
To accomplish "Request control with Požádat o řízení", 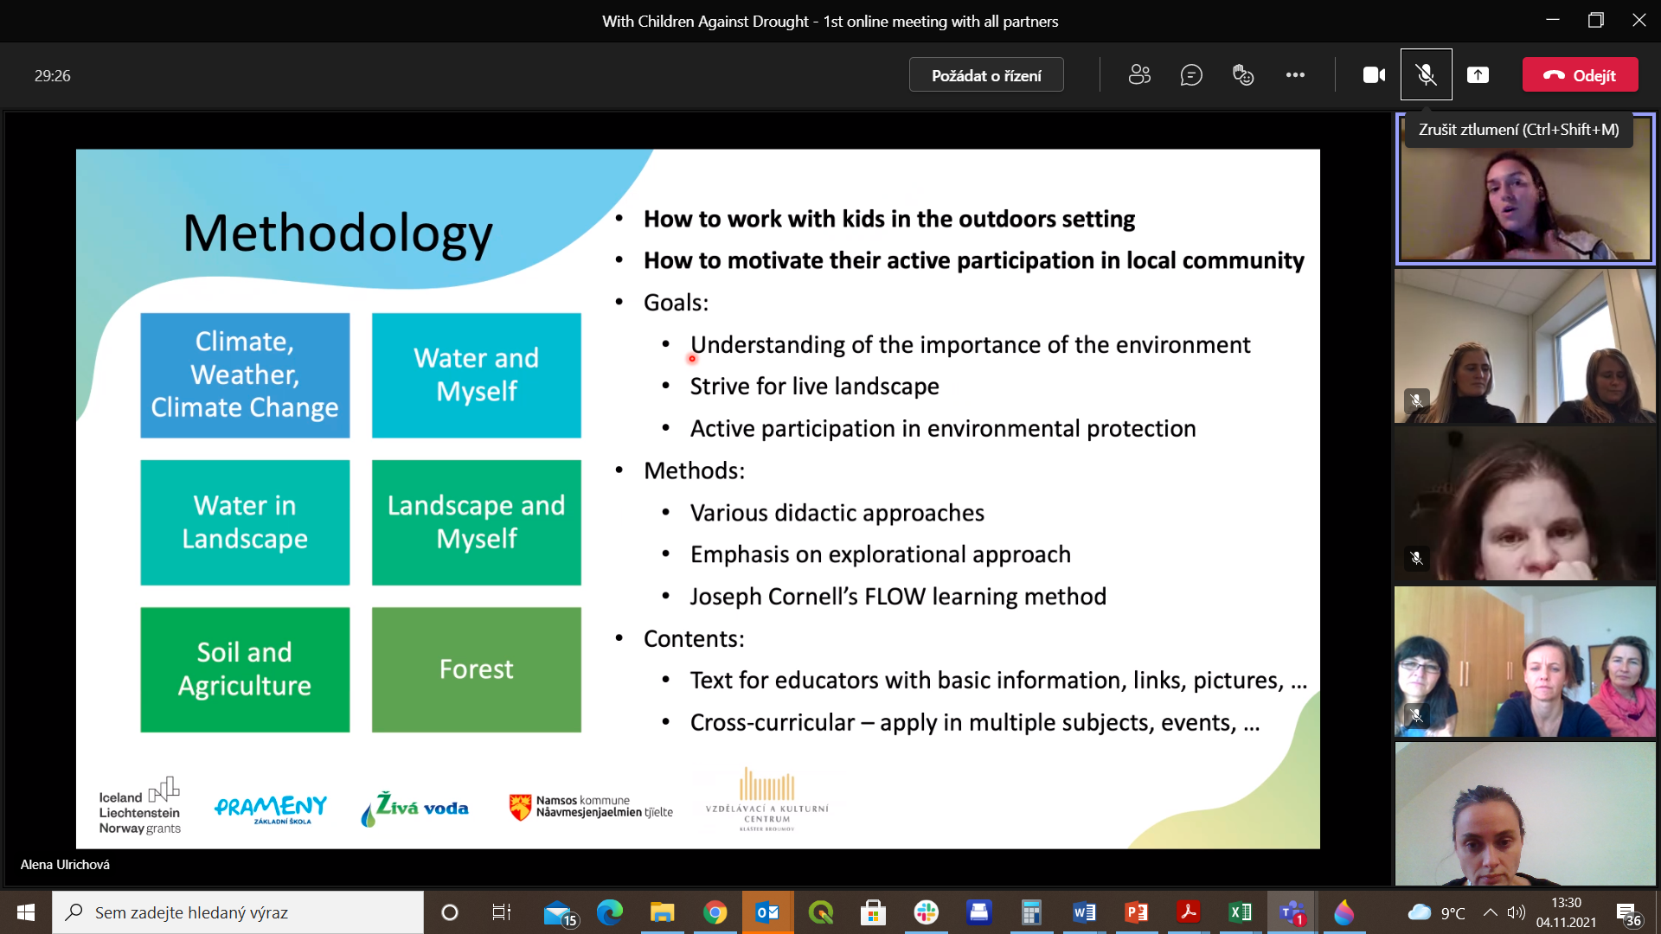I will click(986, 75).
